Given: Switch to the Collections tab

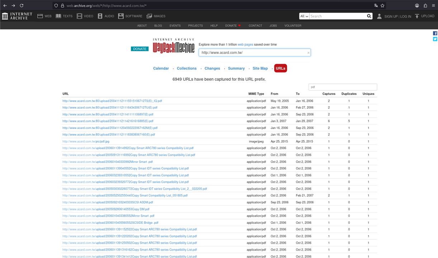Looking at the screenshot, I should (x=187, y=68).
